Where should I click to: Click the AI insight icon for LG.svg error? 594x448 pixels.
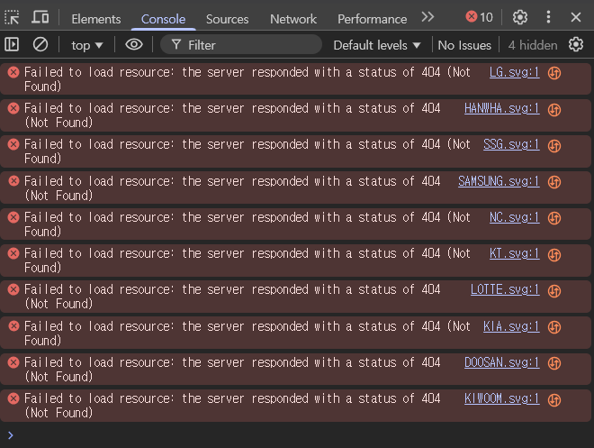(554, 73)
